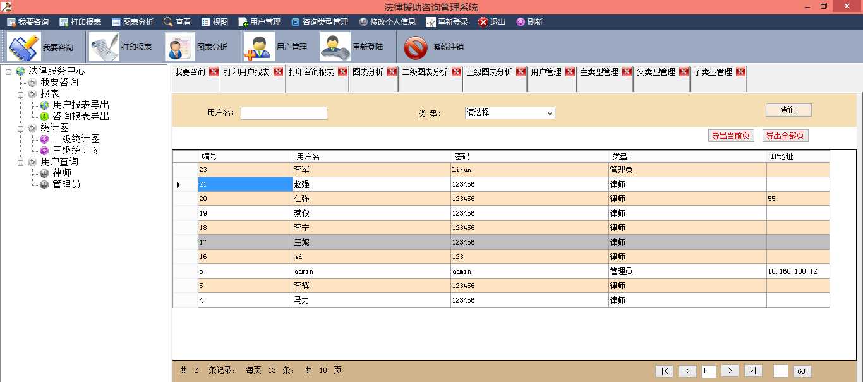Viewport: 863px width, 382px height.
Task: Click the IP地址 column header
Action: pyautogui.click(x=798, y=156)
